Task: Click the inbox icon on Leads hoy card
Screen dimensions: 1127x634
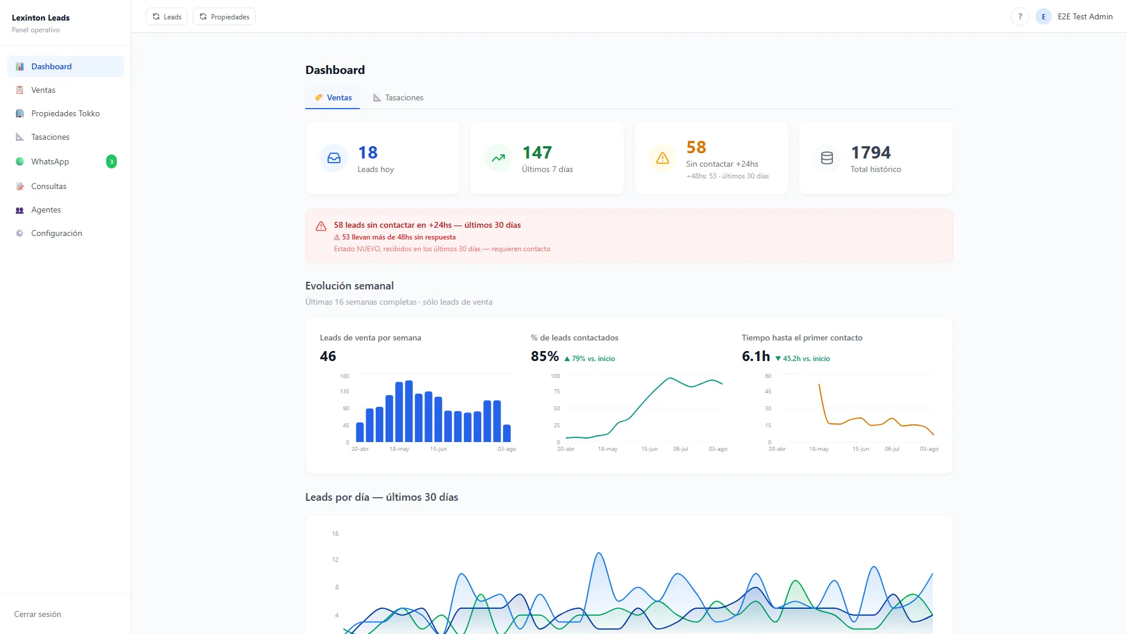Action: point(334,158)
